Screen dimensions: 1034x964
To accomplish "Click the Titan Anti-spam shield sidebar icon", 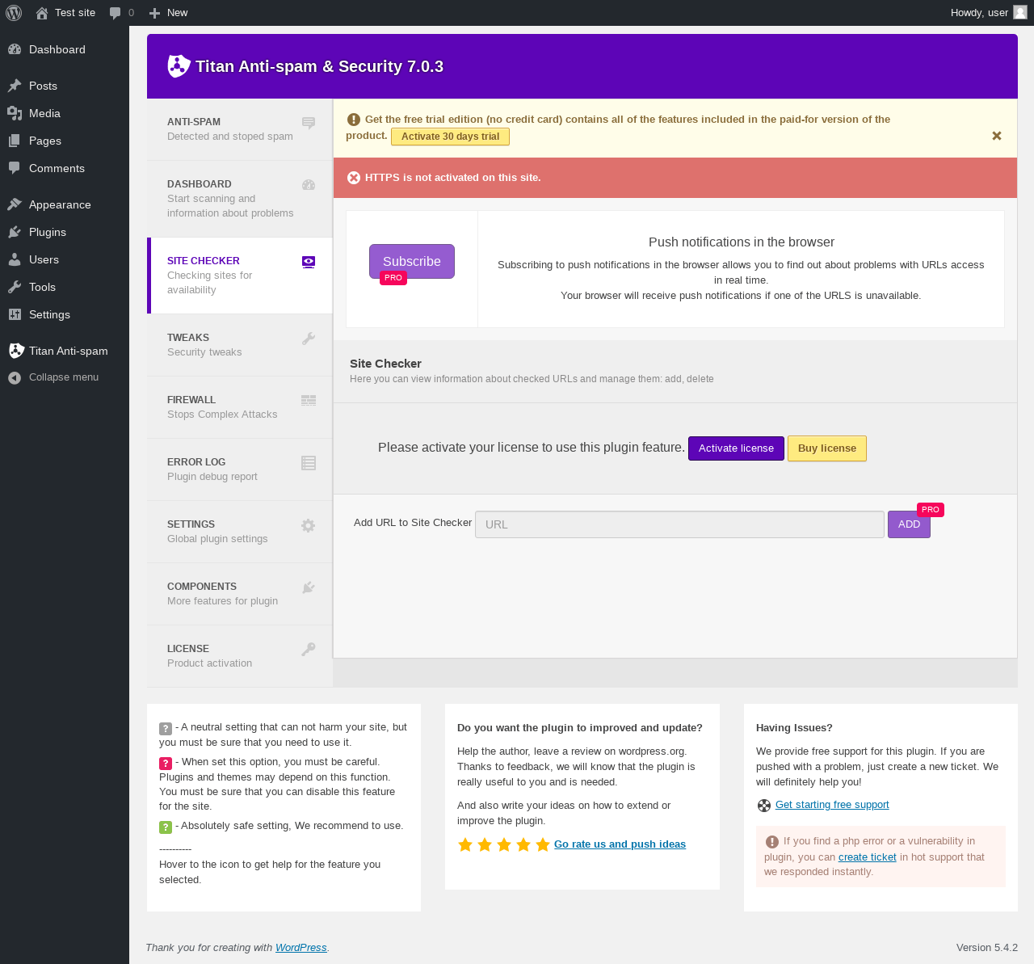I will pyautogui.click(x=16, y=351).
